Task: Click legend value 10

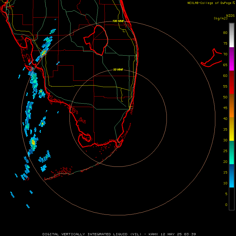Action: [225, 183]
